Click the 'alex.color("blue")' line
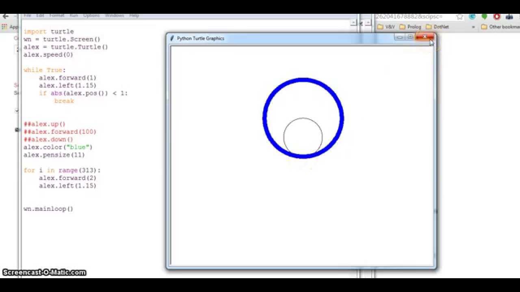The width and height of the screenshot is (520, 292). pos(58,147)
